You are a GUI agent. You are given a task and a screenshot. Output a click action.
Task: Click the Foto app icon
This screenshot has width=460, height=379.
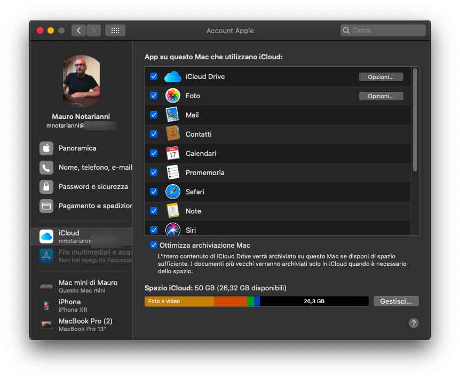pyautogui.click(x=172, y=96)
